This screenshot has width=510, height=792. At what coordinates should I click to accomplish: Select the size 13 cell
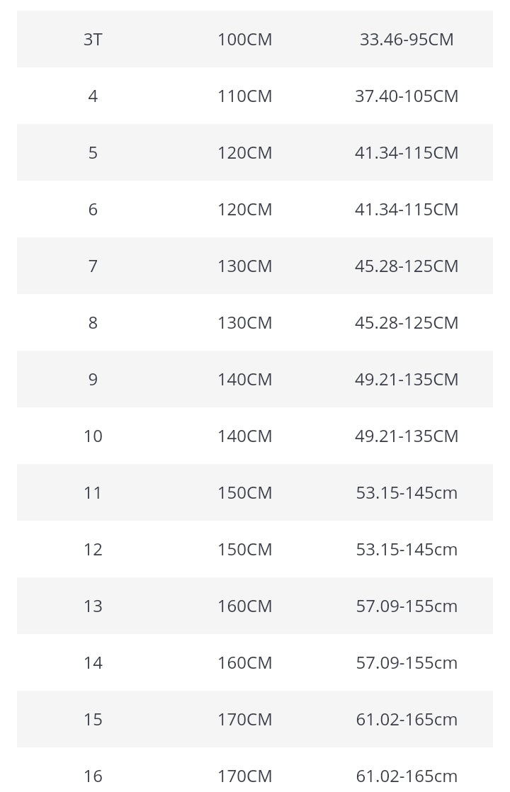tap(93, 606)
